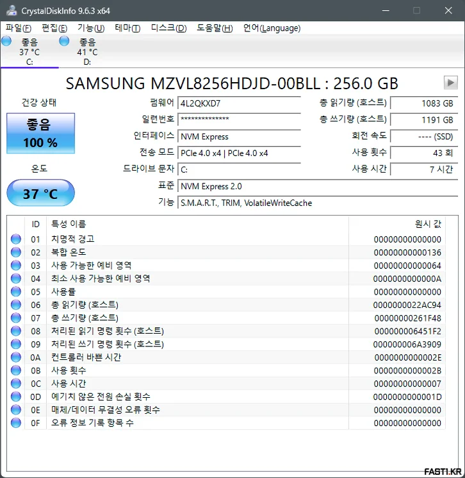This screenshot has width=465, height=478.
Task: Select raw value 0000000261F48
Action: pos(408,318)
